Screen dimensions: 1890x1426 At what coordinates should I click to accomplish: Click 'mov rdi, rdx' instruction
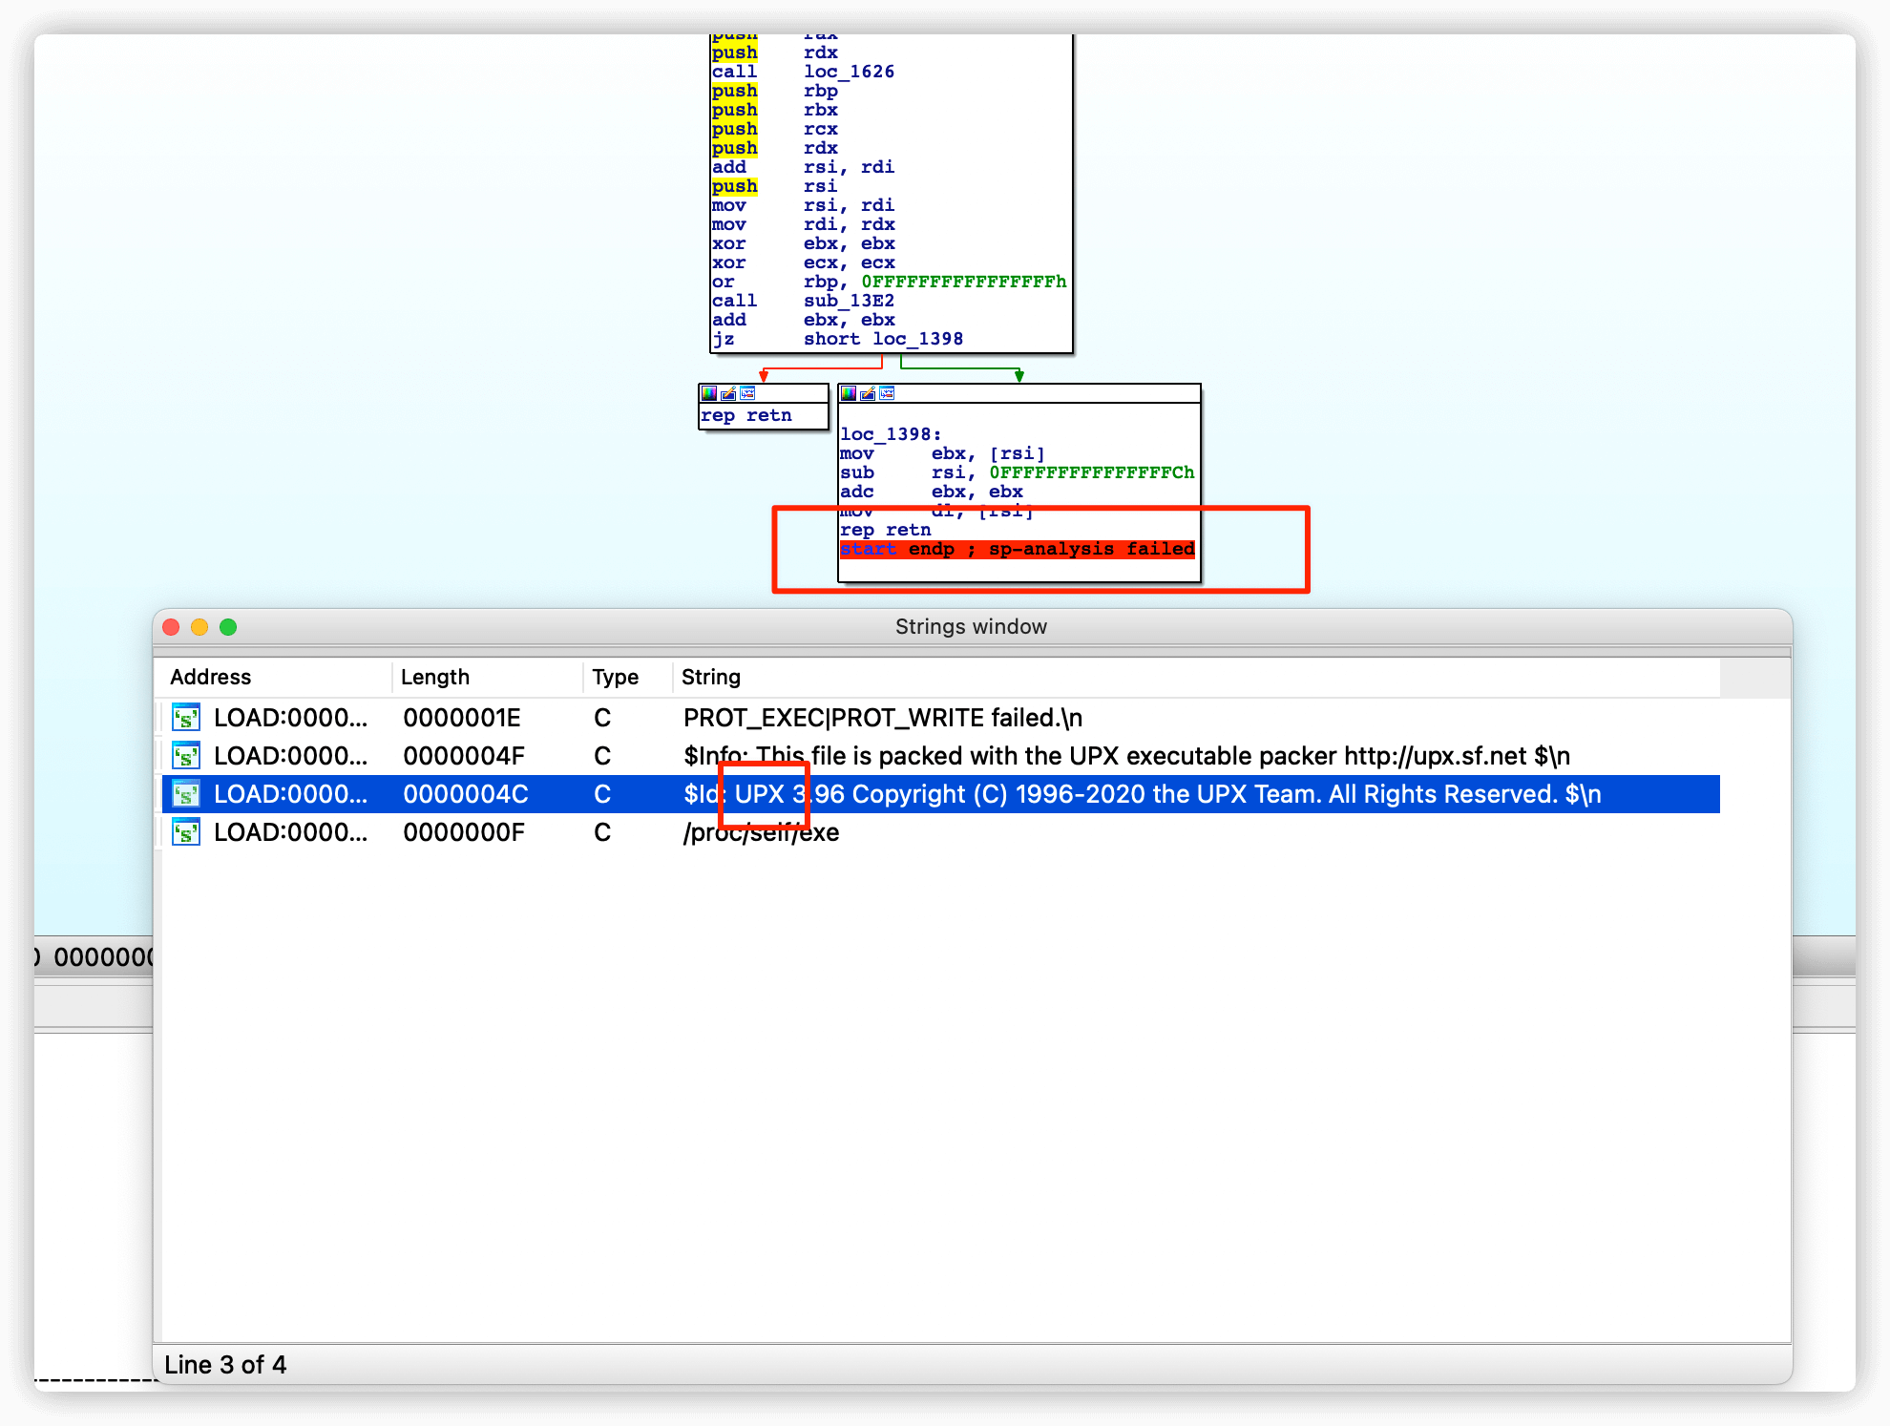click(x=803, y=224)
